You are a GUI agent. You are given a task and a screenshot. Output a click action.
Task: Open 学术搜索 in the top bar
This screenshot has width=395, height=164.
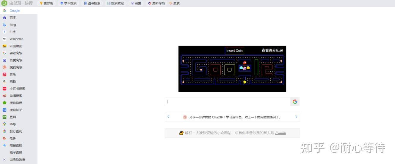point(68,3)
